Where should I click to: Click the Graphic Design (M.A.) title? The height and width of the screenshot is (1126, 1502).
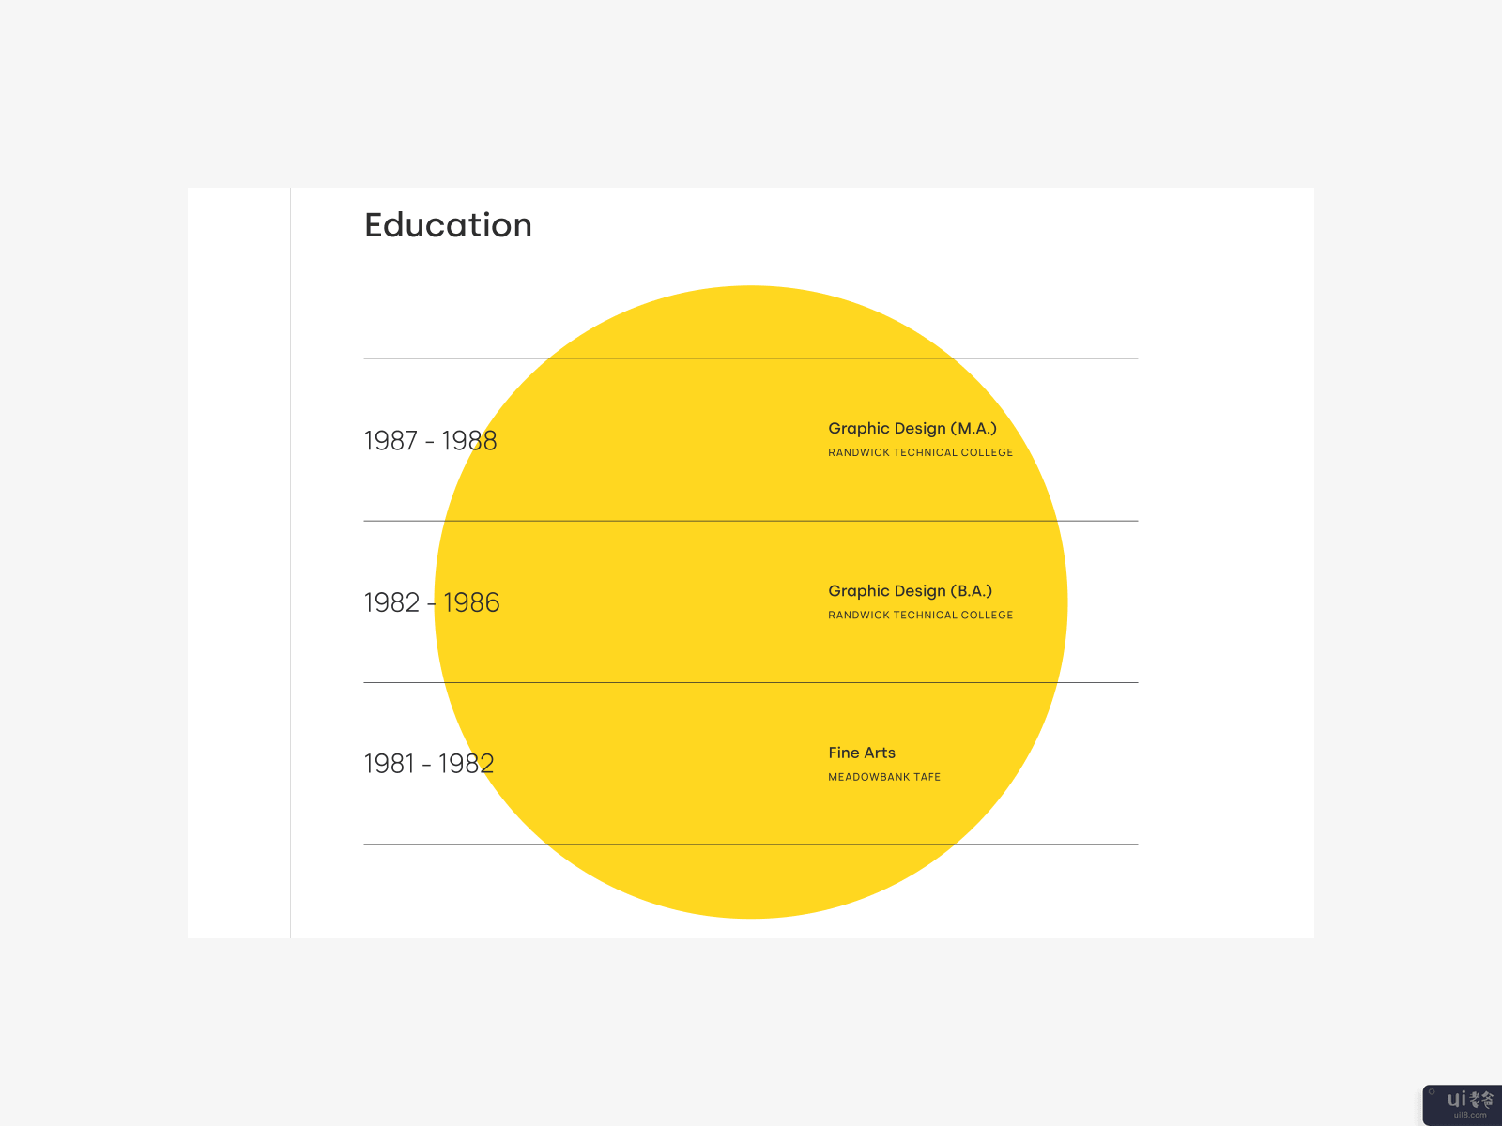tap(912, 428)
